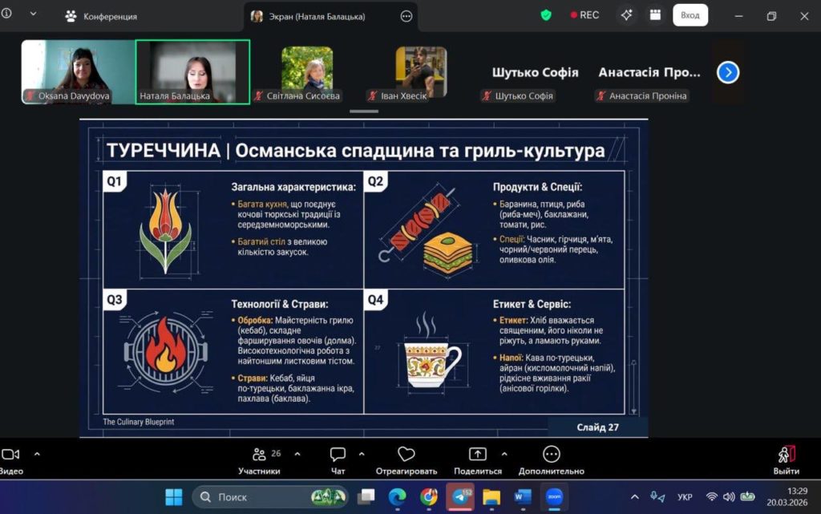Toggle the УКР keyboard language indicator
Image resolution: width=821 pixels, height=514 pixels.
point(685,497)
